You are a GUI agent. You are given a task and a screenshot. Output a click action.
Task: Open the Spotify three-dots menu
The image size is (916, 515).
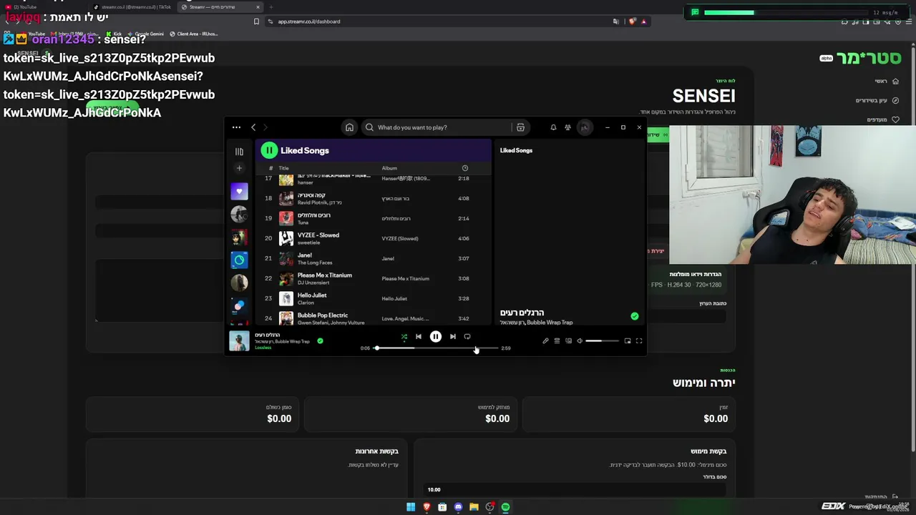pyautogui.click(x=236, y=127)
